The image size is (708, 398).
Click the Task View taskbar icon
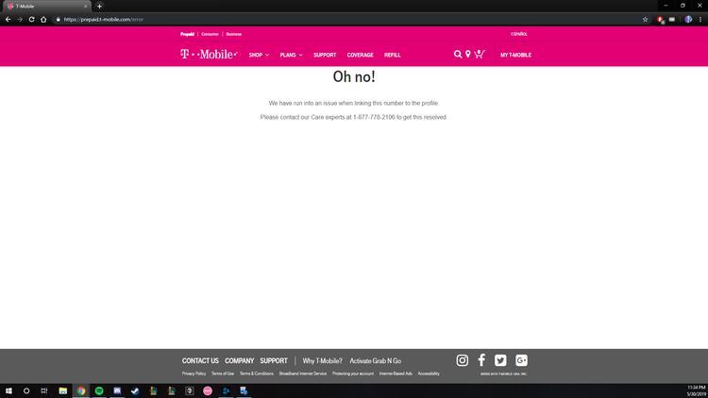tap(43, 390)
